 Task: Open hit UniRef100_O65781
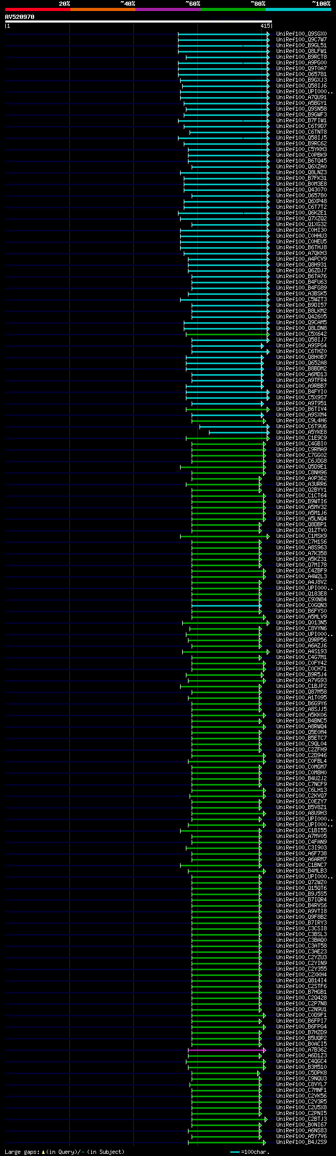click(x=301, y=74)
